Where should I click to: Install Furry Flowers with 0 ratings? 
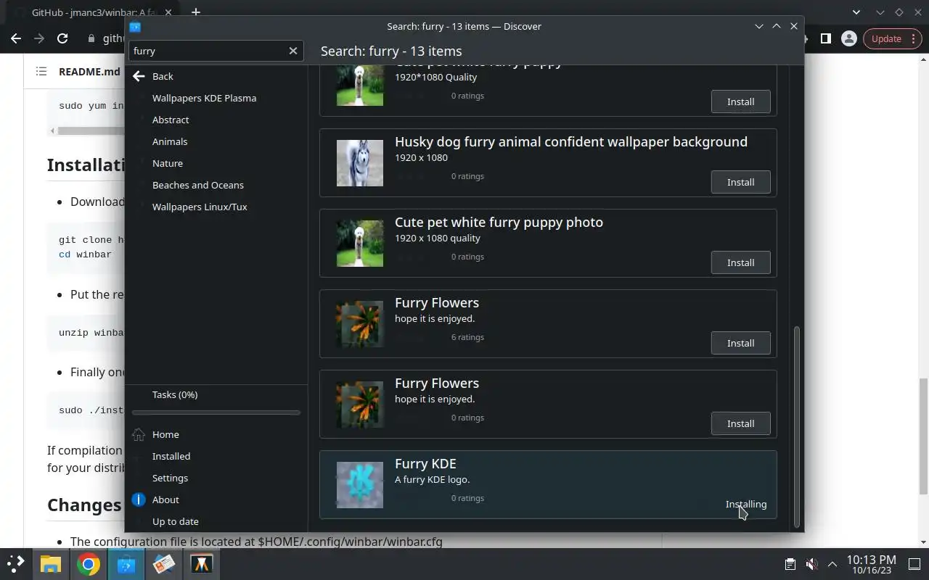[x=740, y=423]
